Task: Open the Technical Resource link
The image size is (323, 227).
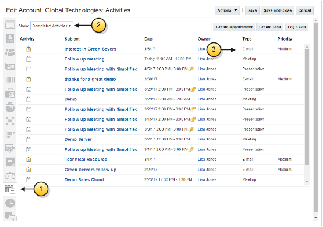Action: [x=86, y=160]
